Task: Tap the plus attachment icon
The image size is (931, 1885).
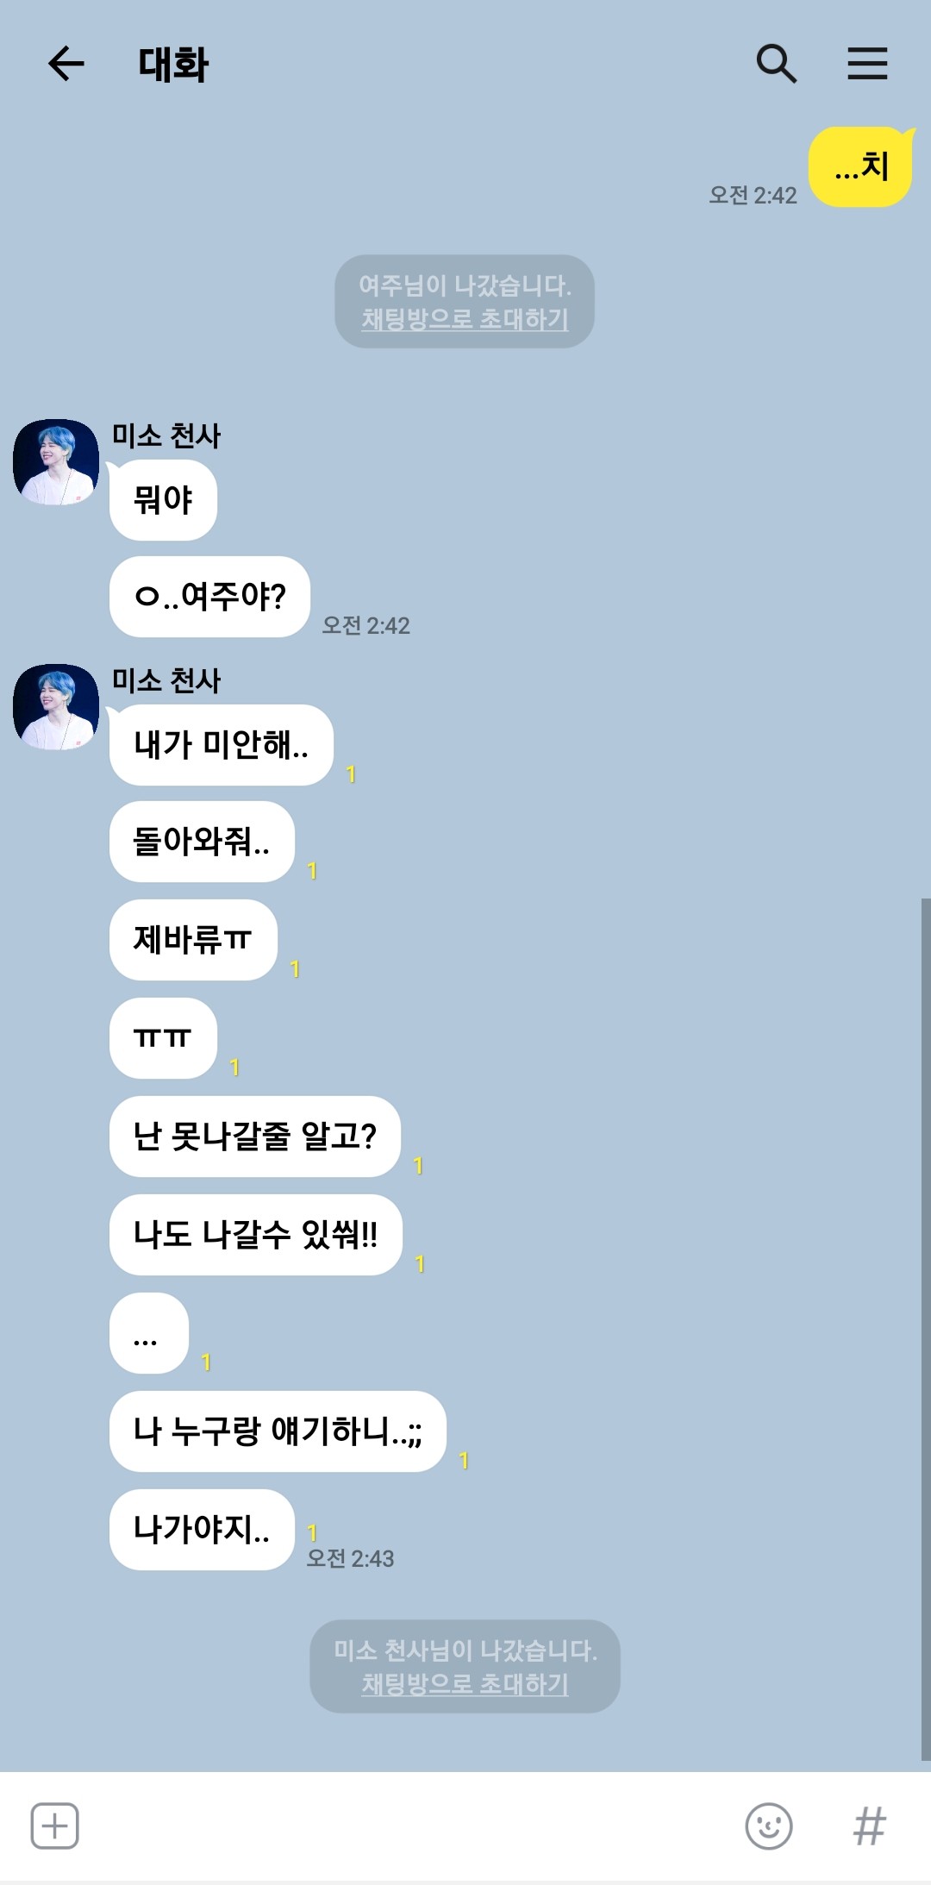Action: tap(55, 1826)
